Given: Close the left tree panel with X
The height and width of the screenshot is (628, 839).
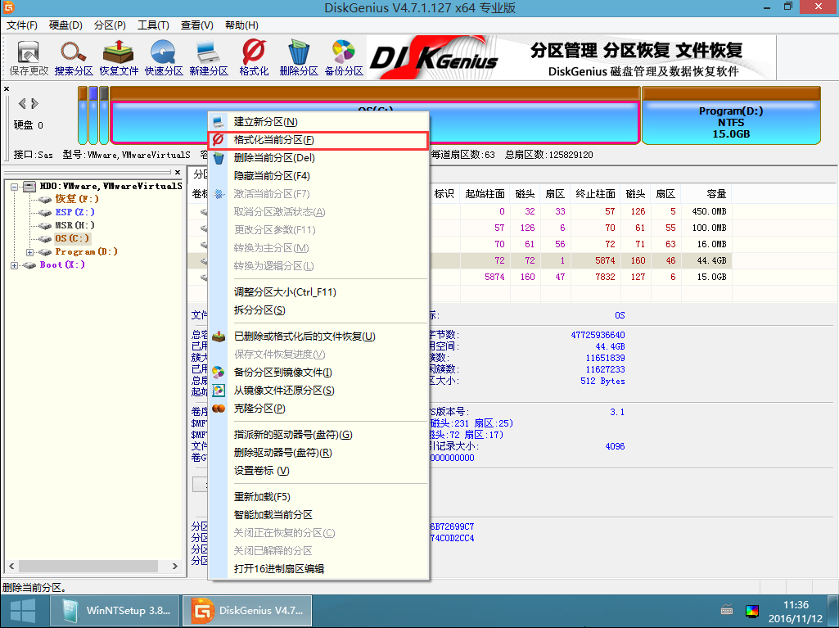Looking at the screenshot, I should tap(178, 173).
